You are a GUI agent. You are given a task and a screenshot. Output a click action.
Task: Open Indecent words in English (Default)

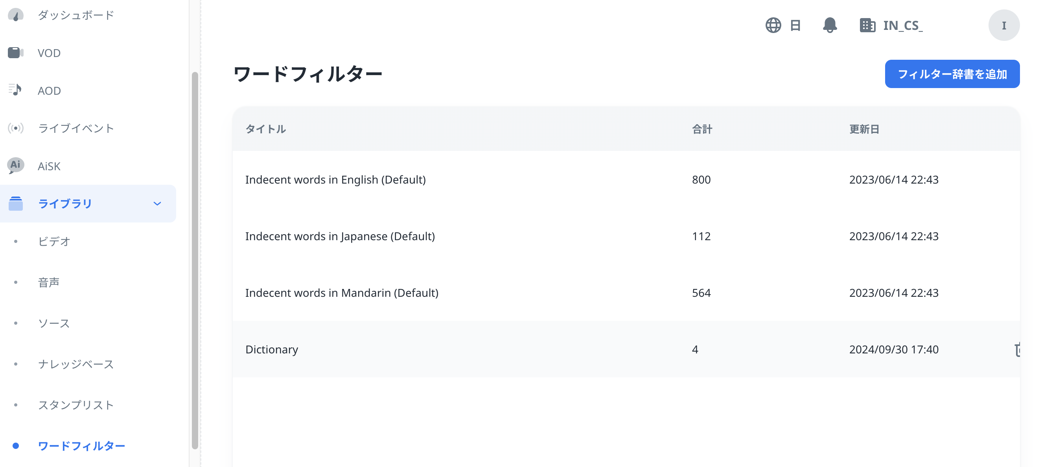(x=335, y=180)
